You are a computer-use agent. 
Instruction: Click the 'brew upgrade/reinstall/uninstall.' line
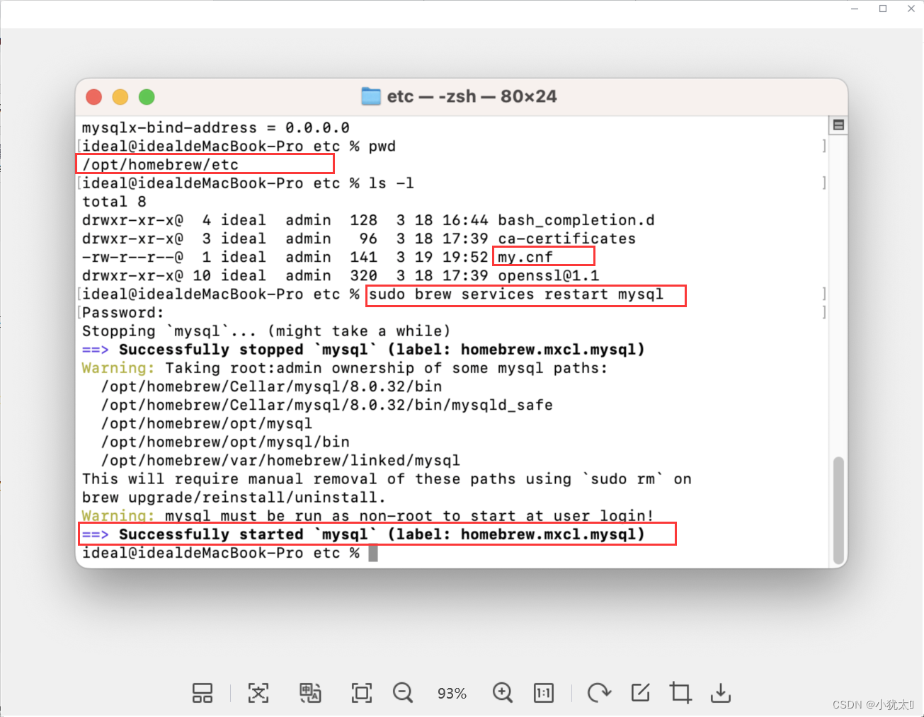pyautogui.click(x=234, y=498)
